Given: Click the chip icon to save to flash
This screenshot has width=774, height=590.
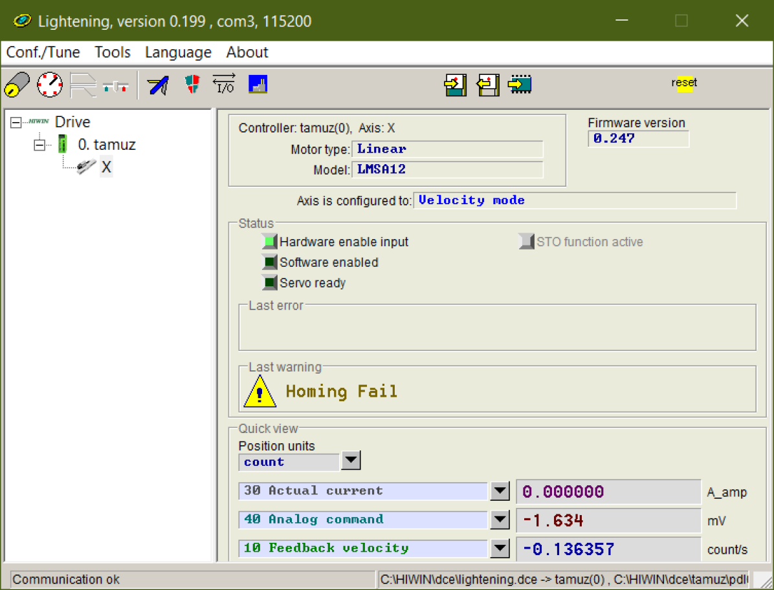Looking at the screenshot, I should (520, 85).
